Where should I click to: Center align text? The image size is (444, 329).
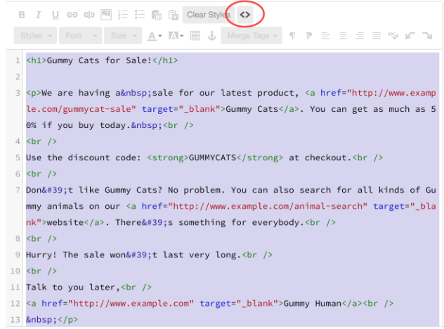click(343, 36)
